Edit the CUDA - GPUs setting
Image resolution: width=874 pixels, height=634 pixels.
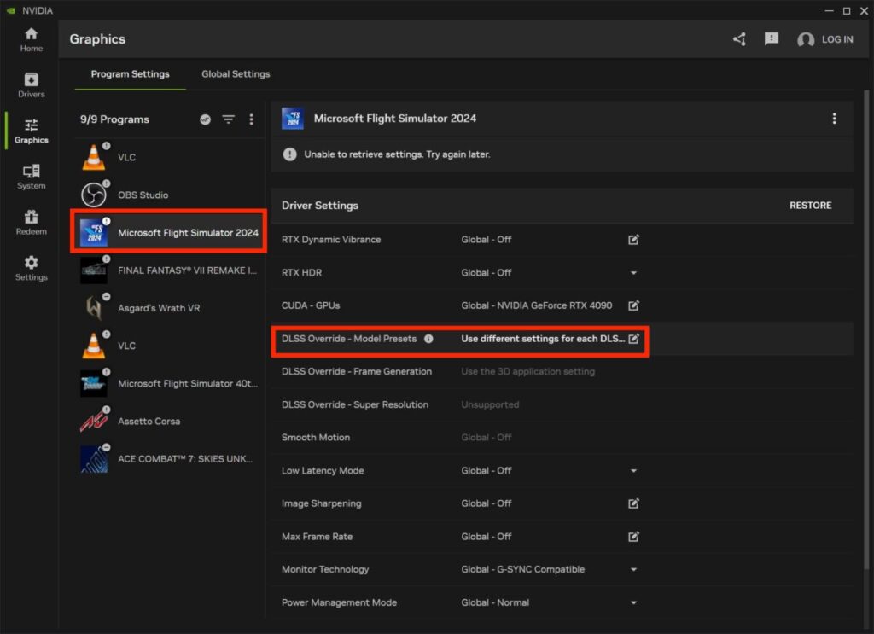point(634,305)
